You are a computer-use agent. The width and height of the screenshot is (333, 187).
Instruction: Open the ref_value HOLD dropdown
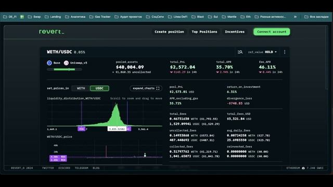coord(262,52)
